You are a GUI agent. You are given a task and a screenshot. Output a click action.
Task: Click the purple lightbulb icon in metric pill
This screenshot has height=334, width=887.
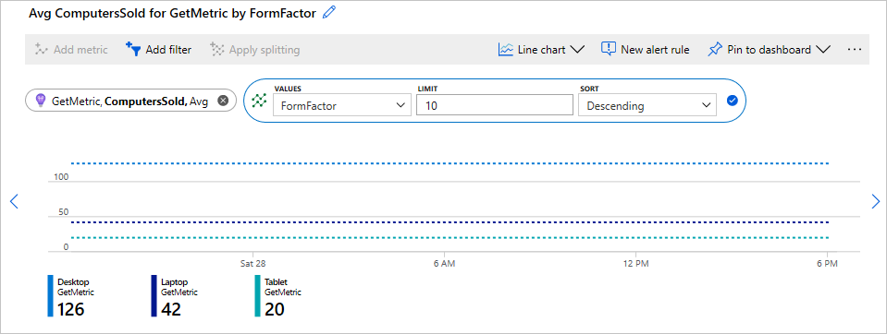click(x=40, y=101)
